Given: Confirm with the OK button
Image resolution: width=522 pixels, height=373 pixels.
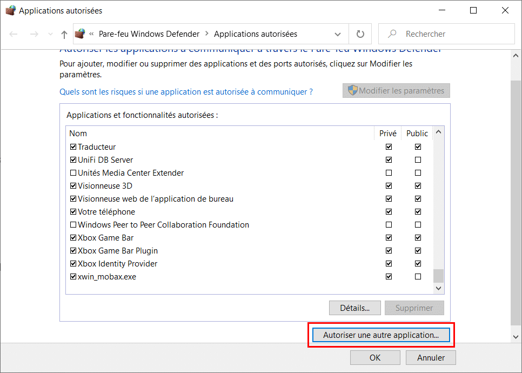Looking at the screenshot, I should tap(375, 358).
